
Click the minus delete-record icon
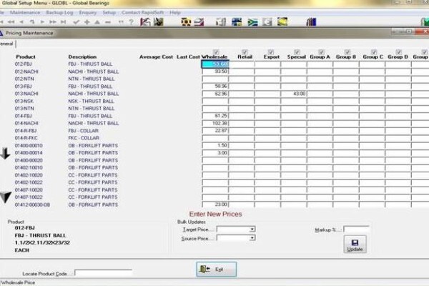(x=108, y=22)
